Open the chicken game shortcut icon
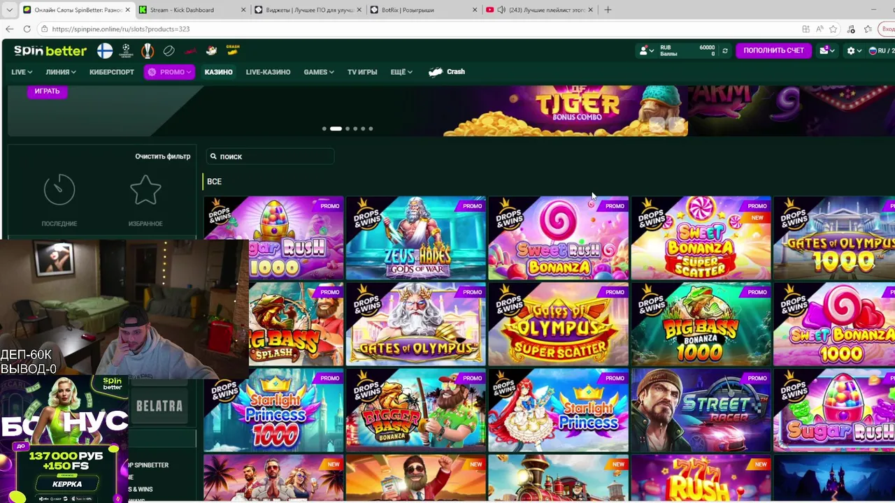The width and height of the screenshot is (895, 503). tap(211, 50)
